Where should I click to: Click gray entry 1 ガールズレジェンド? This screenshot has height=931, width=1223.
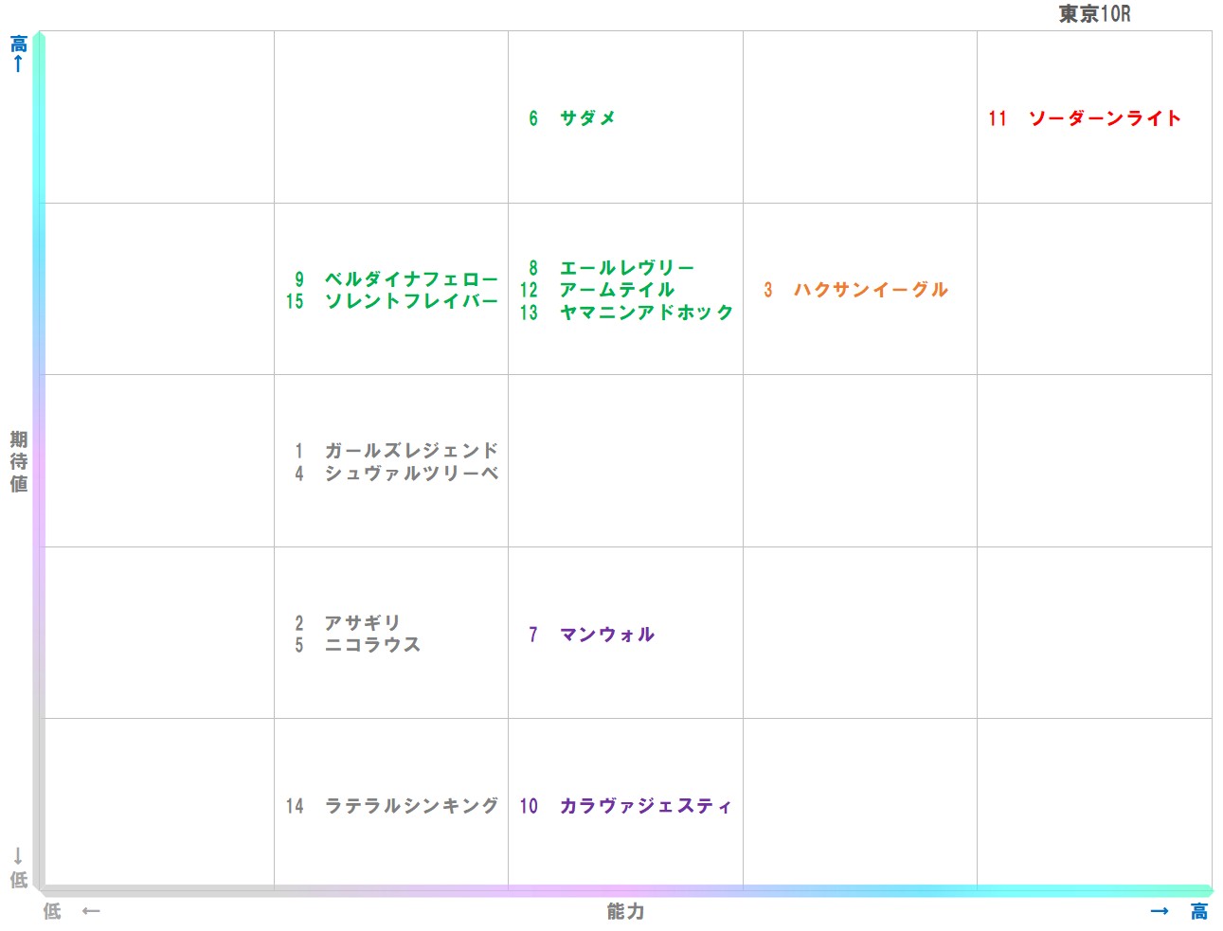(x=396, y=451)
